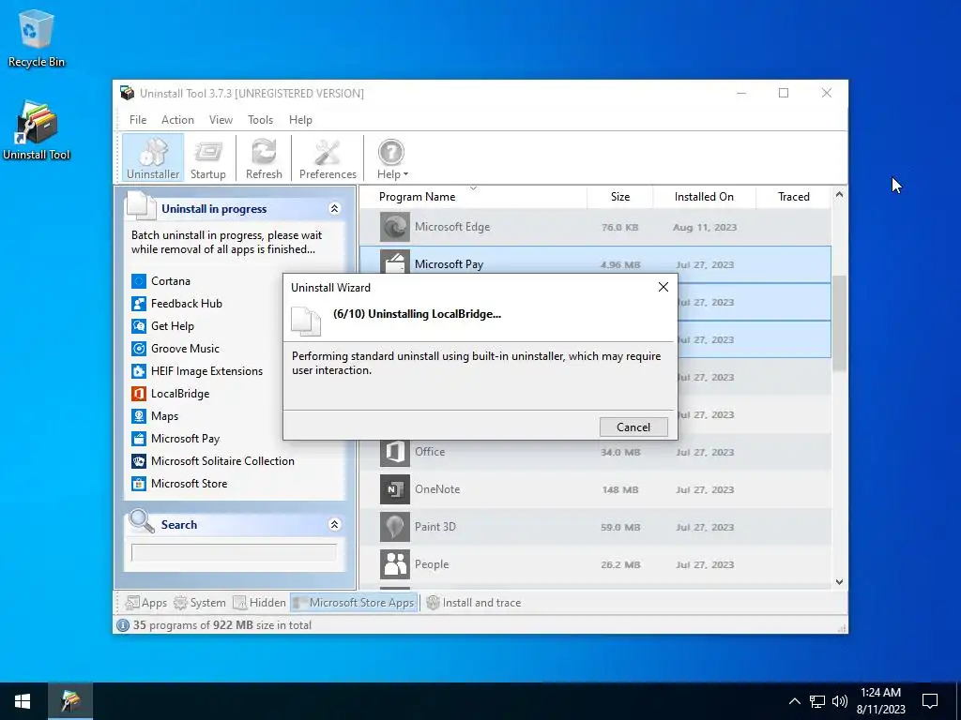The width and height of the screenshot is (961, 720).
Task: Click the Maps icon in sidebar
Action: (x=139, y=416)
